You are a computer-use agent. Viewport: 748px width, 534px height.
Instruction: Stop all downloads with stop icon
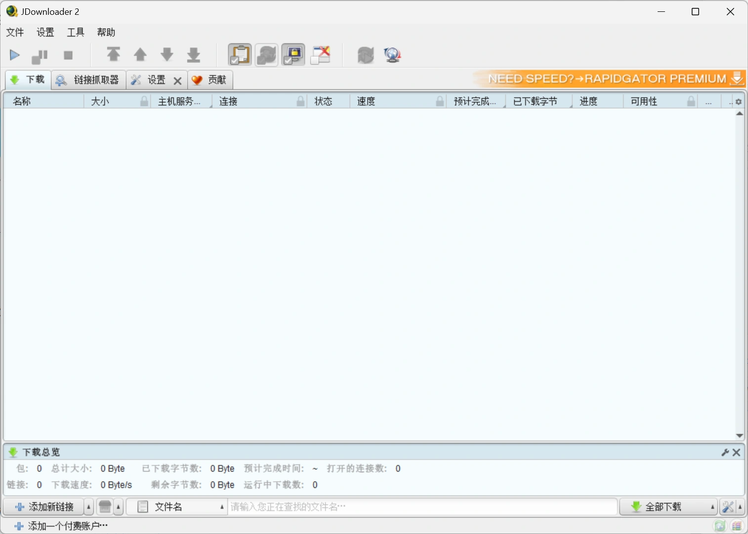point(68,55)
